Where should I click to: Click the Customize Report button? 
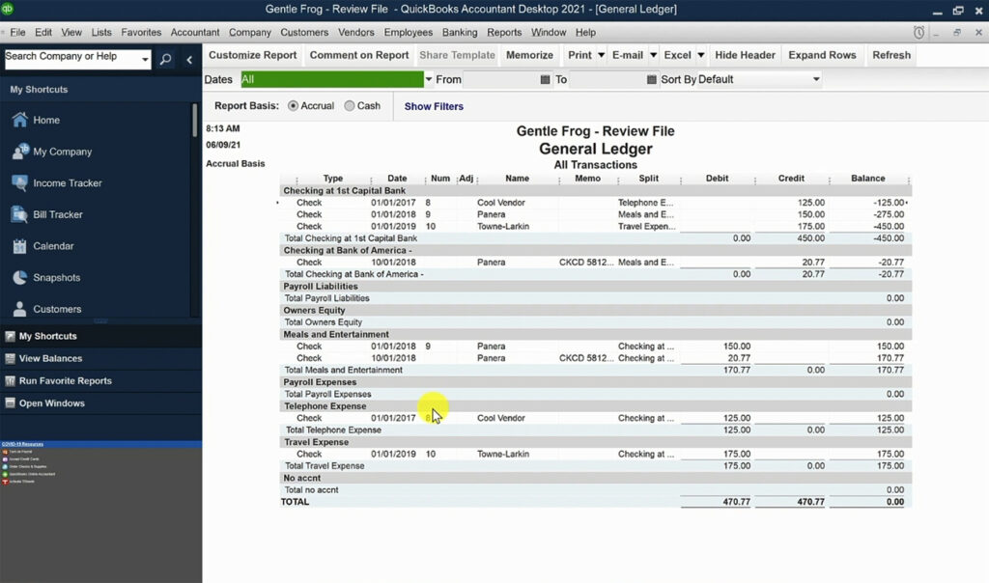[252, 55]
